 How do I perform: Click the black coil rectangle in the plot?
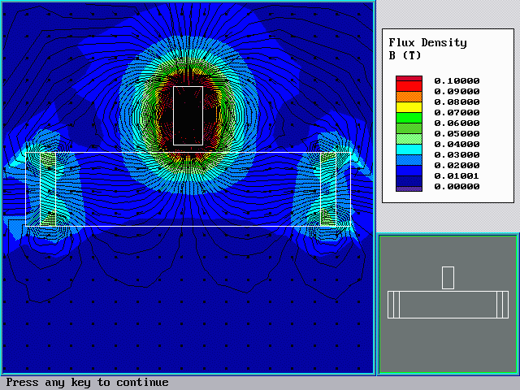coord(188,115)
